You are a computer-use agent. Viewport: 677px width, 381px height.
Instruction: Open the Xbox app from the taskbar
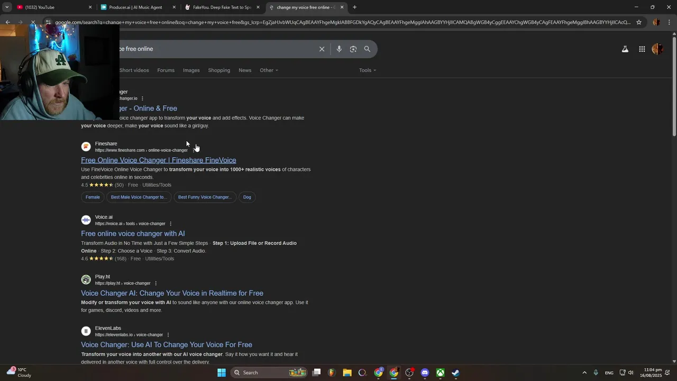tap(440, 373)
